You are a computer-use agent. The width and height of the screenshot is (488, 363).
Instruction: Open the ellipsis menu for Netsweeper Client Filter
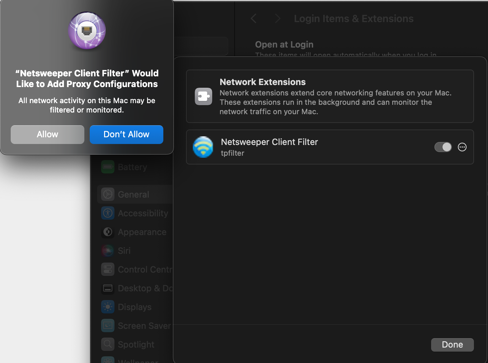tap(462, 147)
